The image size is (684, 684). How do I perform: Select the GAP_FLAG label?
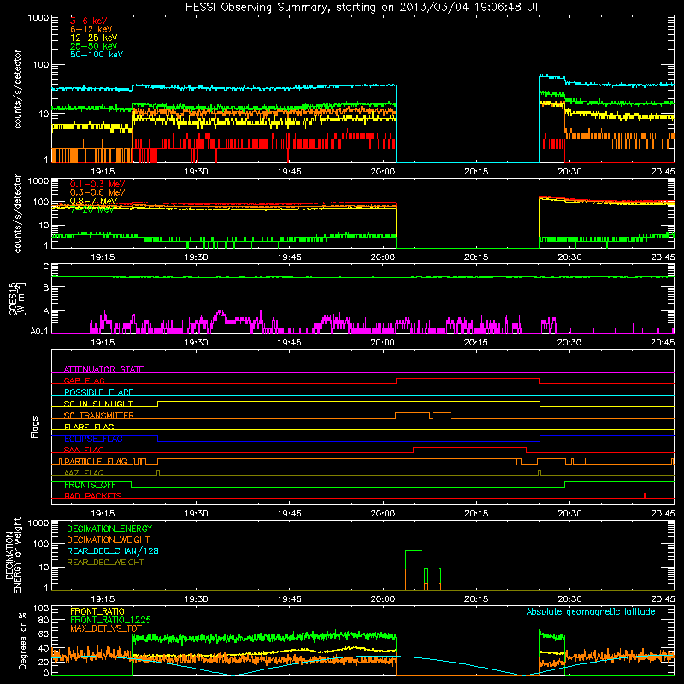[84, 380]
